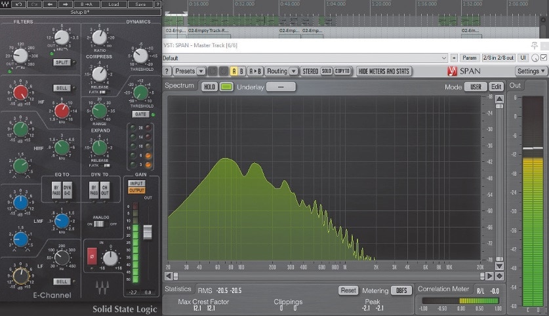Click the red phase invert button
Viewport: 549px width, 316px height.
[92, 256]
